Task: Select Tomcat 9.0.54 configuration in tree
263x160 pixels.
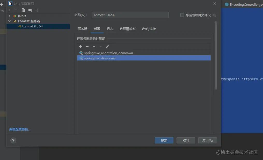Action: tap(38, 26)
